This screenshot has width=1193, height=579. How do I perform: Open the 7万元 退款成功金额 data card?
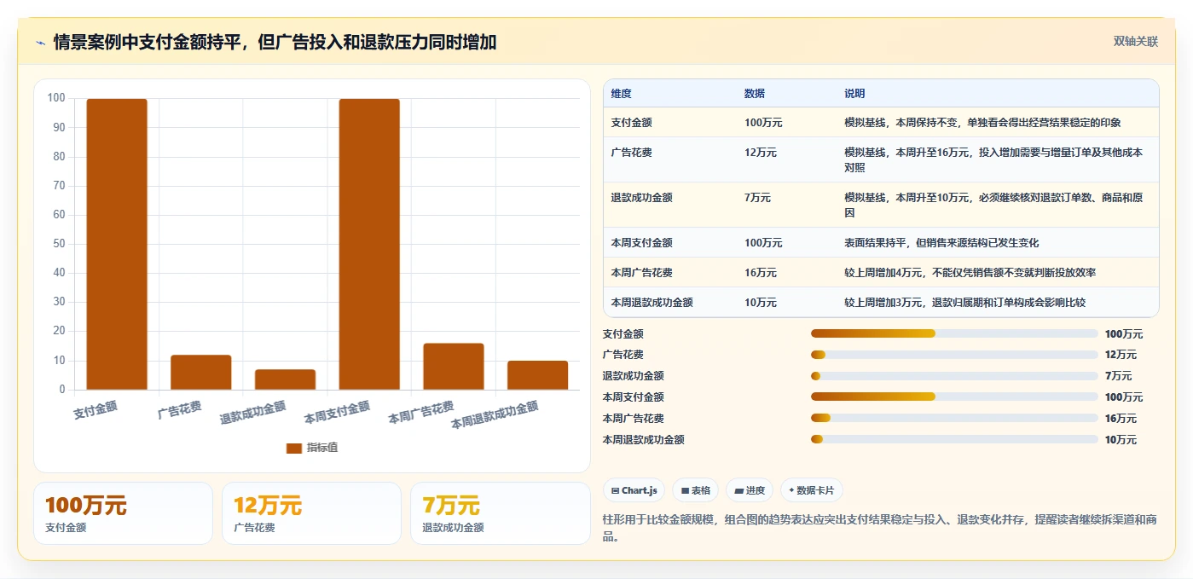(500, 513)
